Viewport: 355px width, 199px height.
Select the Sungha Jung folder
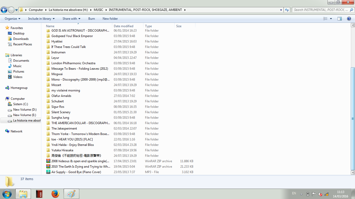tap(60, 118)
